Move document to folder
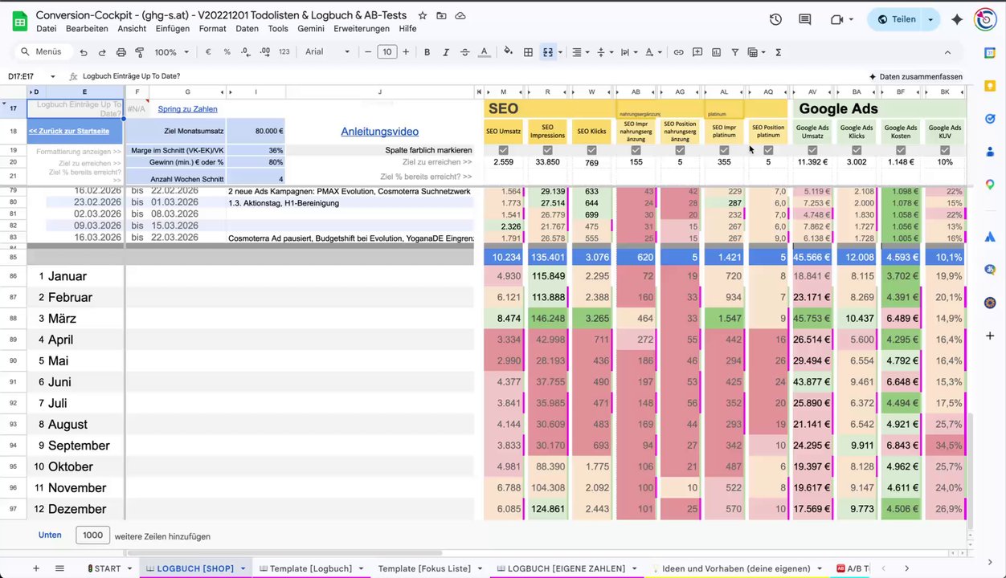 point(441,16)
